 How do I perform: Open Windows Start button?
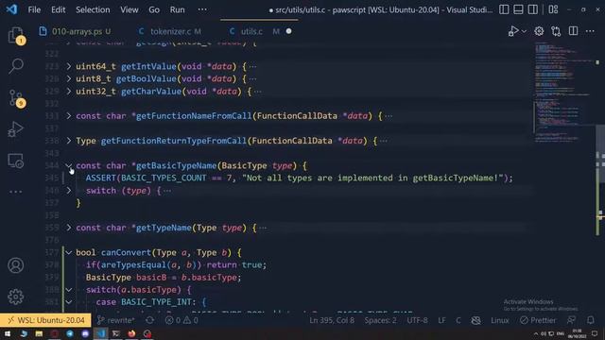pos(8,333)
